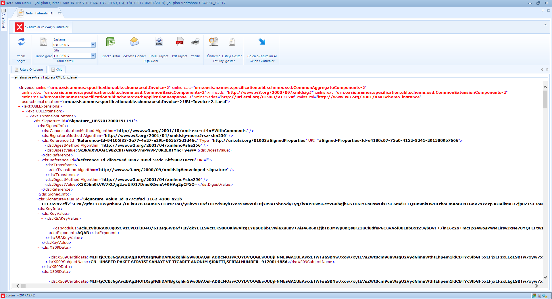Show list with Listeyi Göster
The image size is (552, 299).
[232, 42]
